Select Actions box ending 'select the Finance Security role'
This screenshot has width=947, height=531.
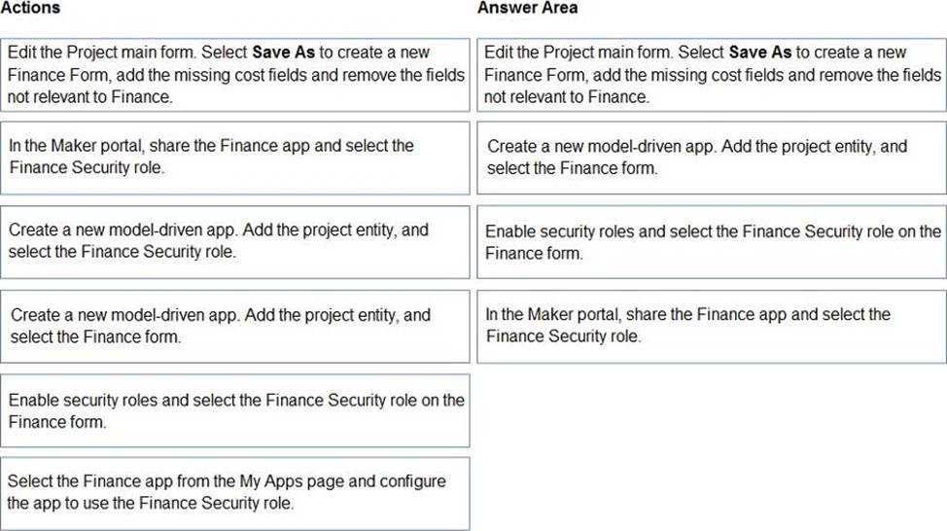pyautogui.click(x=235, y=241)
